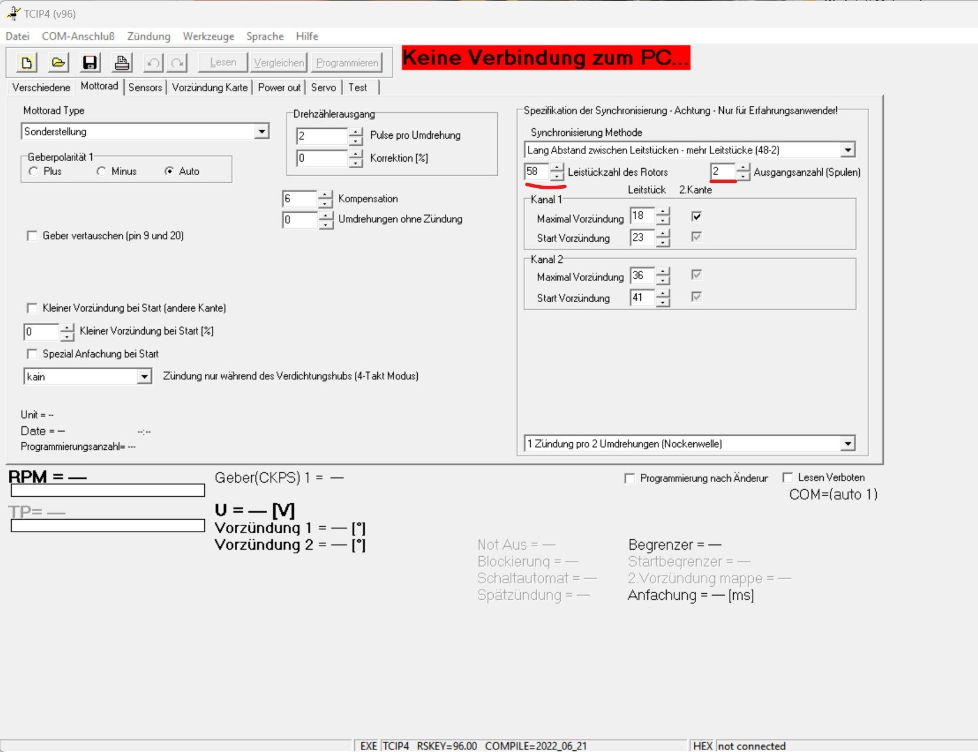This screenshot has width=978, height=752.
Task: Switch to the Sensors tab
Action: click(x=145, y=88)
